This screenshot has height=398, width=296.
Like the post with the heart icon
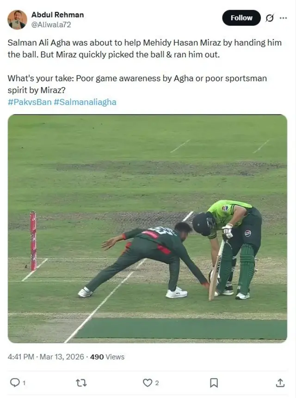[x=148, y=383]
